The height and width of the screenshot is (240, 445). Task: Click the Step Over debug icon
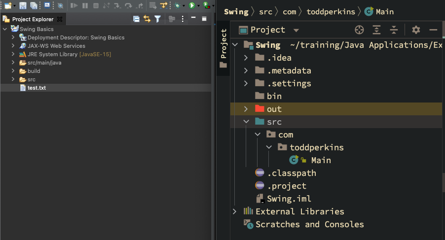[128, 5]
